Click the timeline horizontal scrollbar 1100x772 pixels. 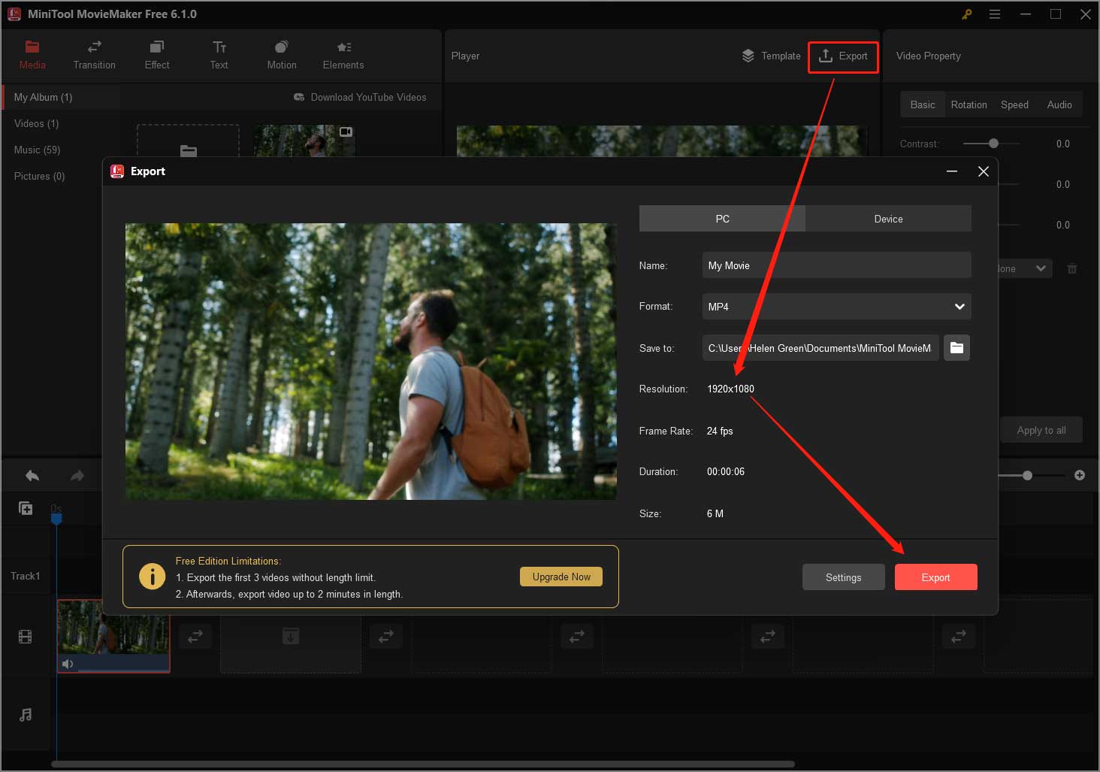point(423,764)
